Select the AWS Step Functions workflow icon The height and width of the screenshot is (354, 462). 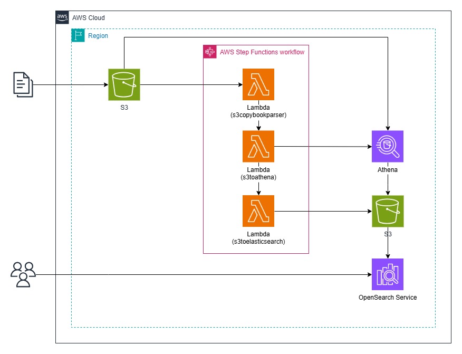[x=210, y=52]
